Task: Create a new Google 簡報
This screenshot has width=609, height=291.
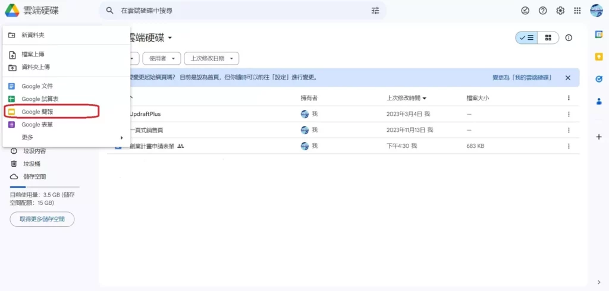Action: 67,112
